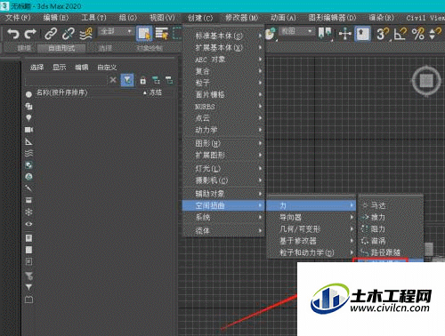Viewport: 445px width, 336px height.
Task: Click the lock cell editing icon
Action: pos(143,80)
